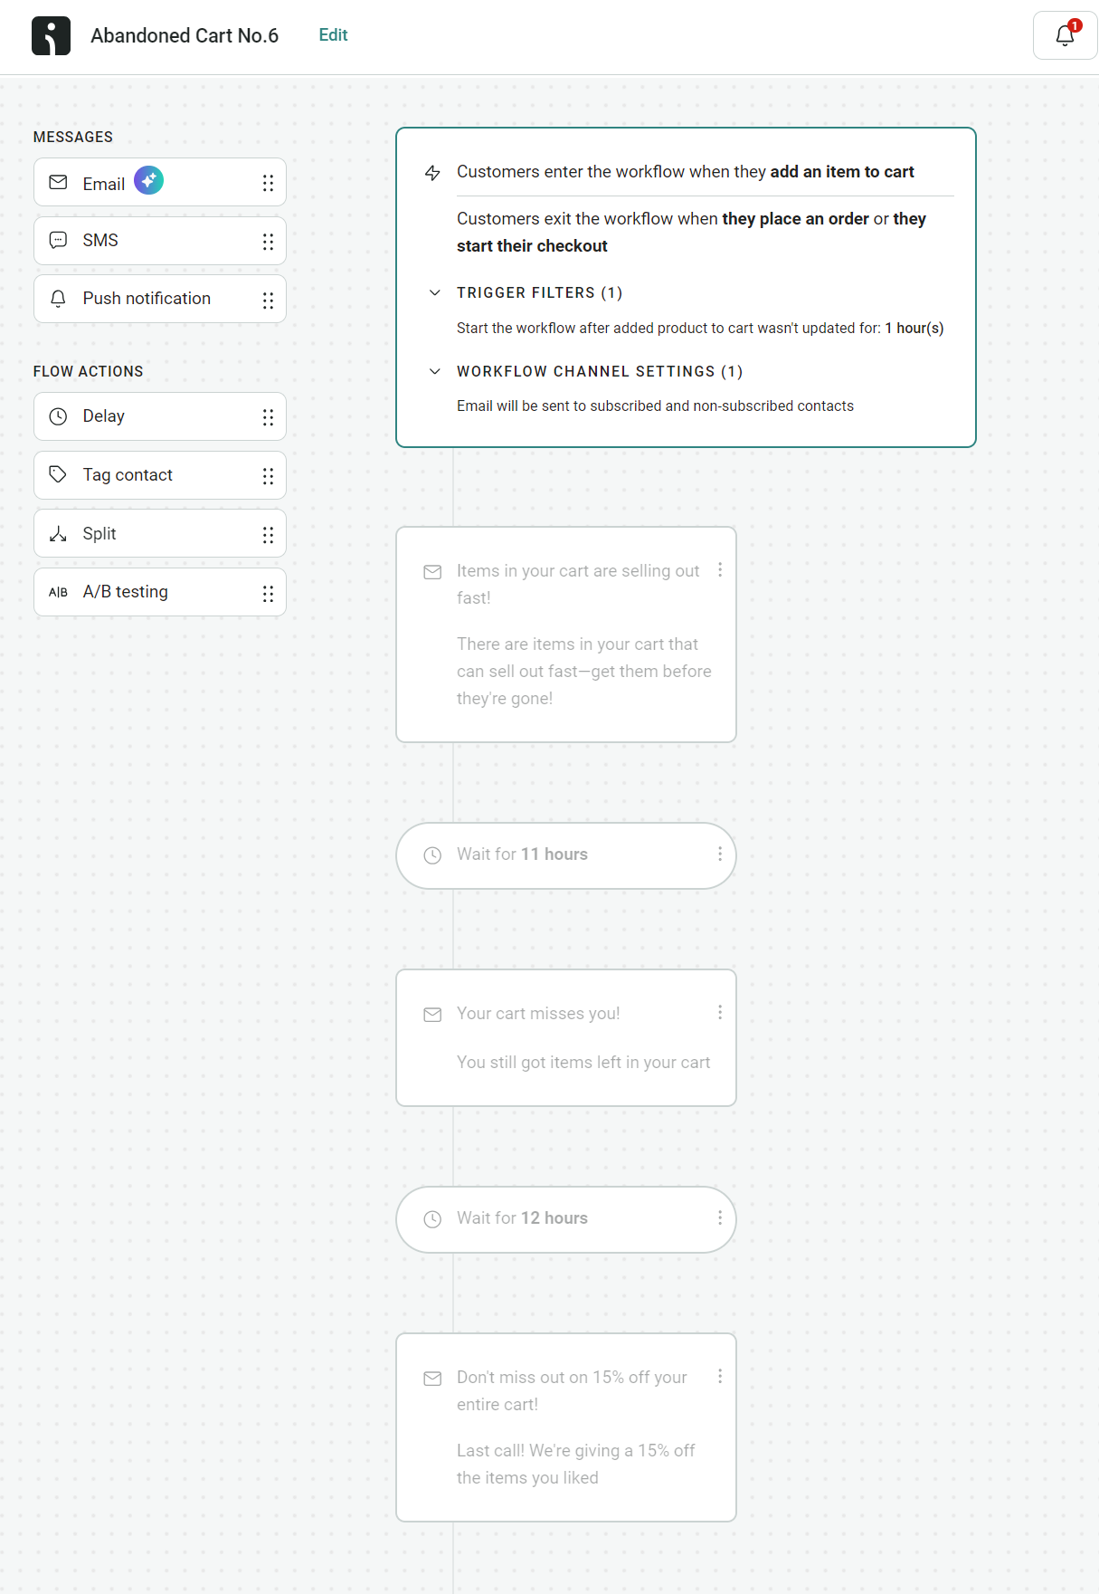Screen dimensions: 1099x1594
Task: Open the notification bell with badge
Action: pyautogui.click(x=1064, y=37)
